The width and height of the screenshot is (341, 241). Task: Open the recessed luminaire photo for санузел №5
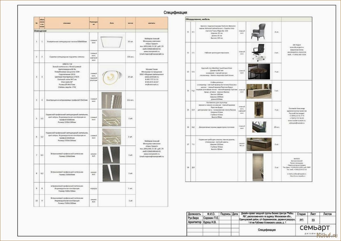(x=111, y=155)
